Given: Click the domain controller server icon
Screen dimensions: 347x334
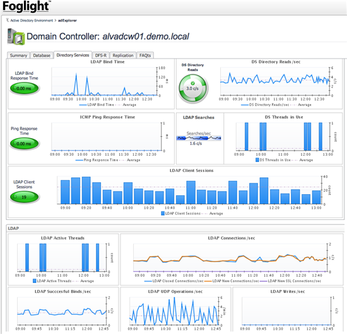Looking at the screenshot, I should [16, 37].
